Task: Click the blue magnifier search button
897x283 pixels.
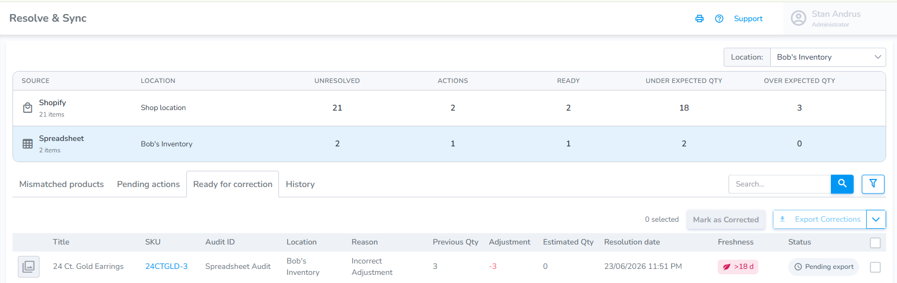Action: pos(842,184)
